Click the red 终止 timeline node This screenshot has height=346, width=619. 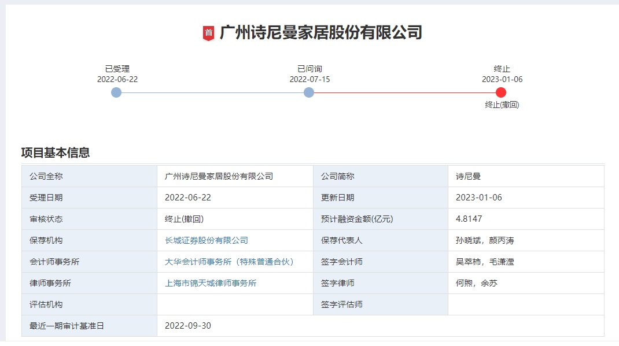click(501, 92)
